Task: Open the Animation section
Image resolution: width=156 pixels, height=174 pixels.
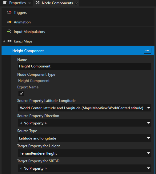Action: point(78,22)
